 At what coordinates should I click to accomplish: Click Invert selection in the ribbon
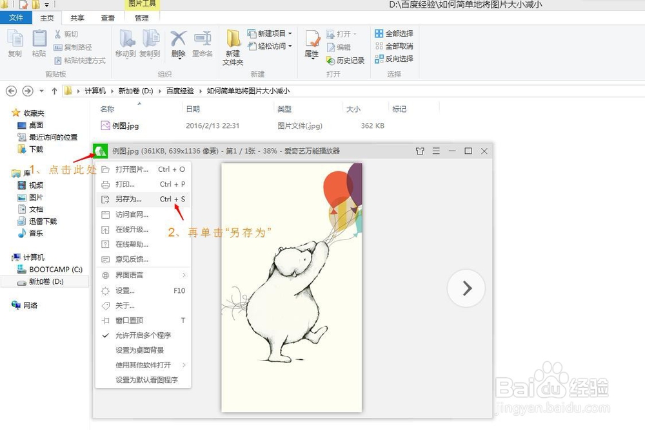pos(394,59)
